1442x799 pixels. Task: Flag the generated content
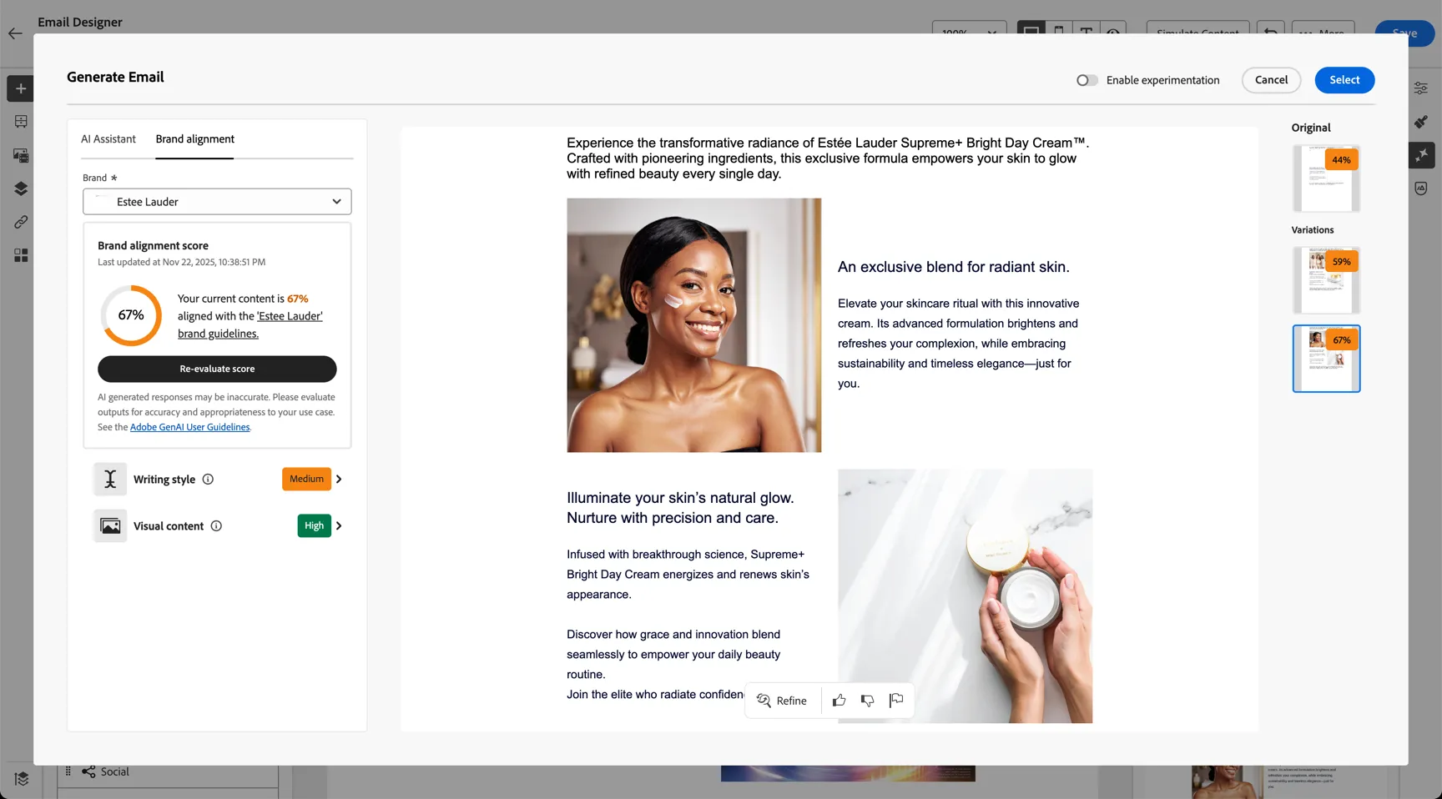(896, 700)
